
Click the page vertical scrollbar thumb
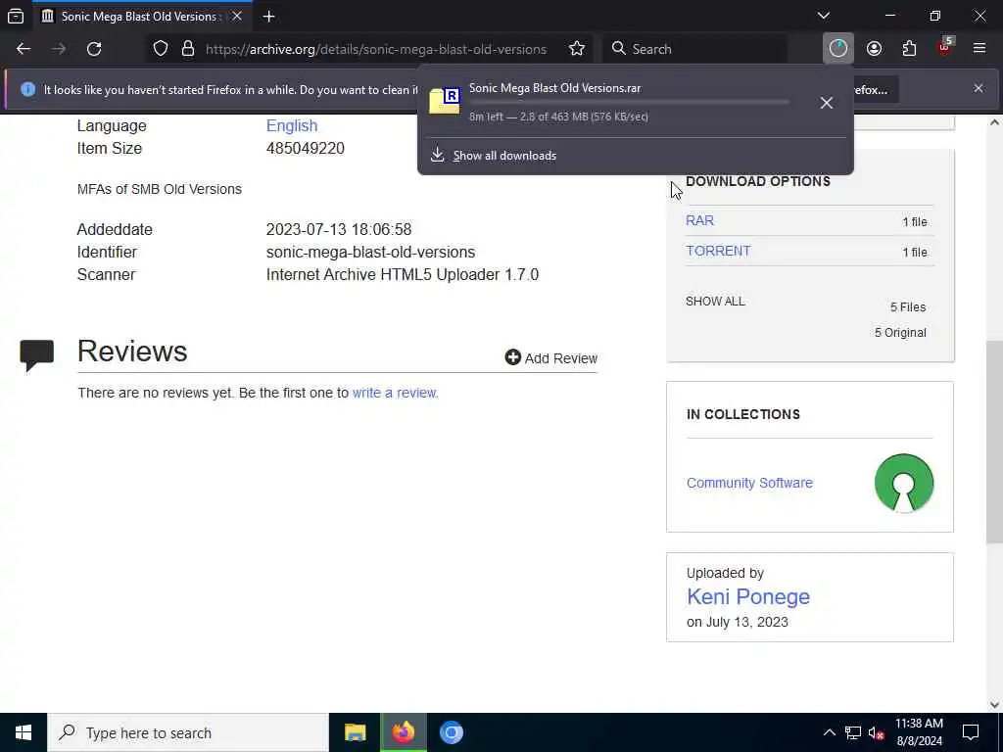(x=994, y=442)
